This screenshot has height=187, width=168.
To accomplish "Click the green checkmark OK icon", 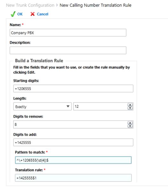I will tap(13, 14).
